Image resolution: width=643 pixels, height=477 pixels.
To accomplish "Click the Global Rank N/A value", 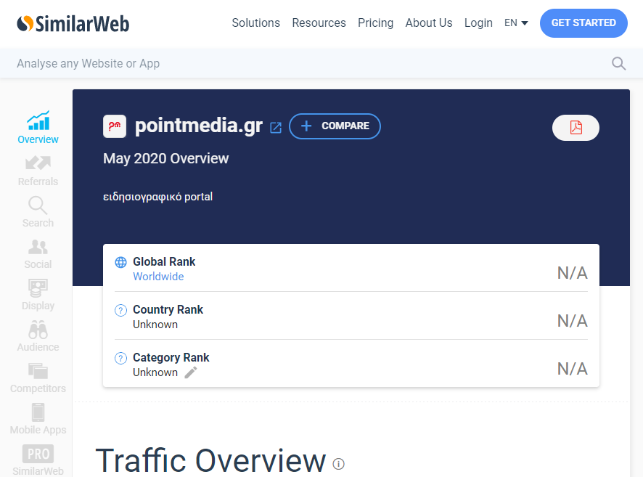I will click(573, 273).
